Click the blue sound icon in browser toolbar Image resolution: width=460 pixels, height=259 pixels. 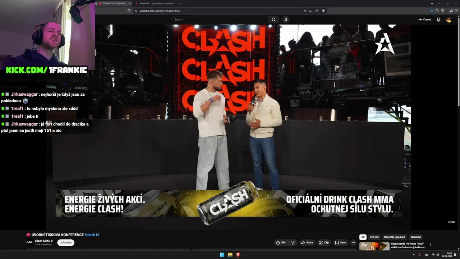pyautogui.click(x=432, y=11)
